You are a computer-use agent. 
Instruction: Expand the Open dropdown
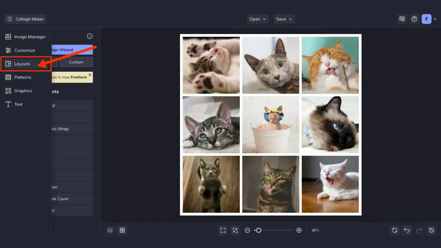click(258, 19)
